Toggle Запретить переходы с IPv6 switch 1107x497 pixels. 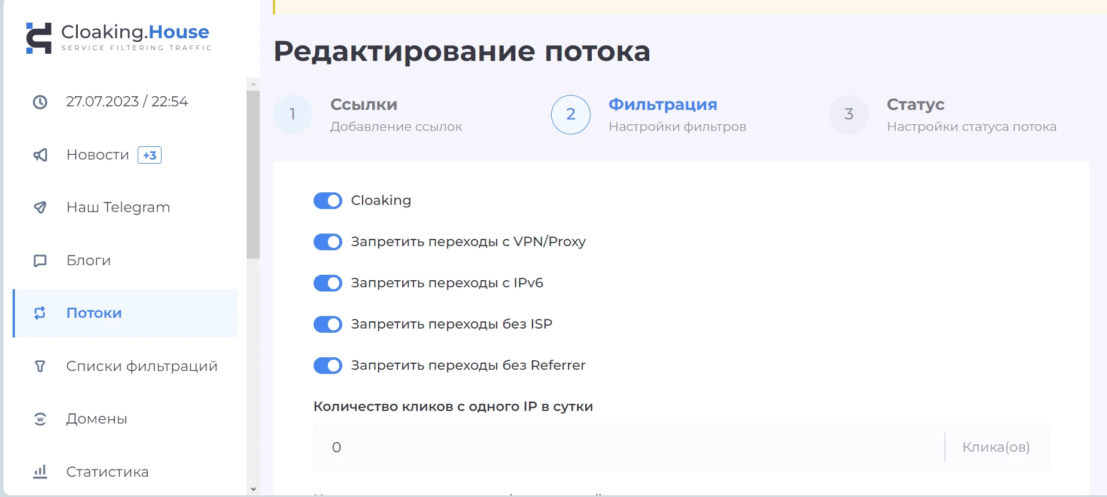point(328,283)
